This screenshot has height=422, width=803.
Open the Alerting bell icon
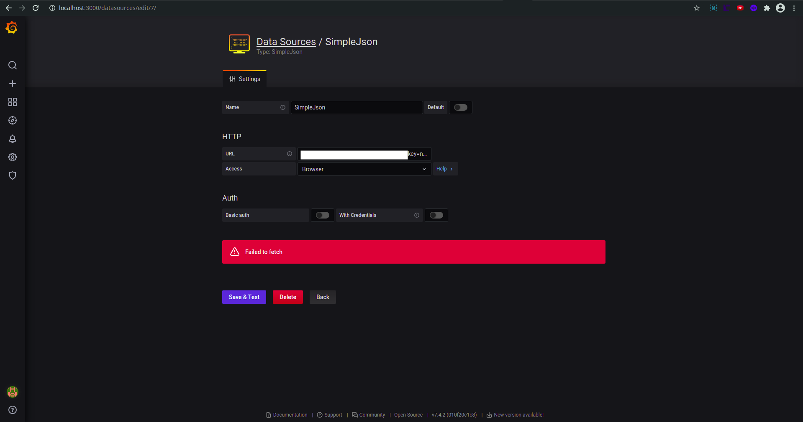(x=13, y=139)
